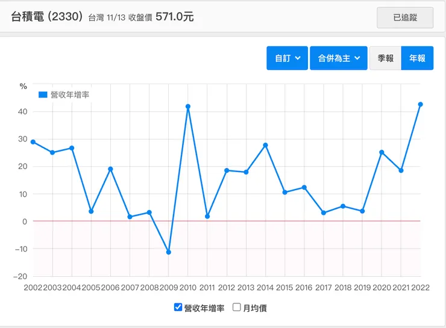The height and width of the screenshot is (328, 446).
Task: Switch to 年報 annual view
Action: 417,58
